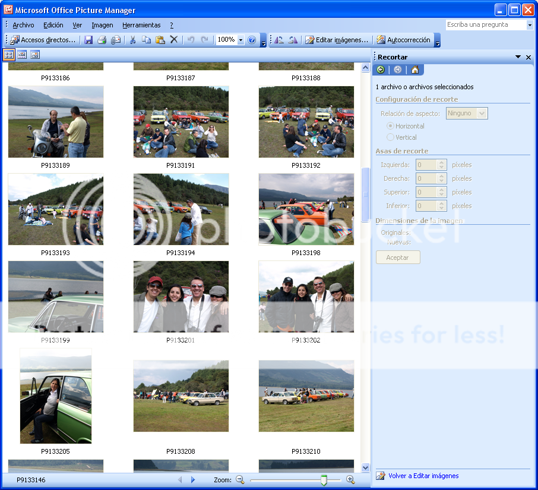
Task: Click the Paste clipboard icon
Action: [160, 40]
